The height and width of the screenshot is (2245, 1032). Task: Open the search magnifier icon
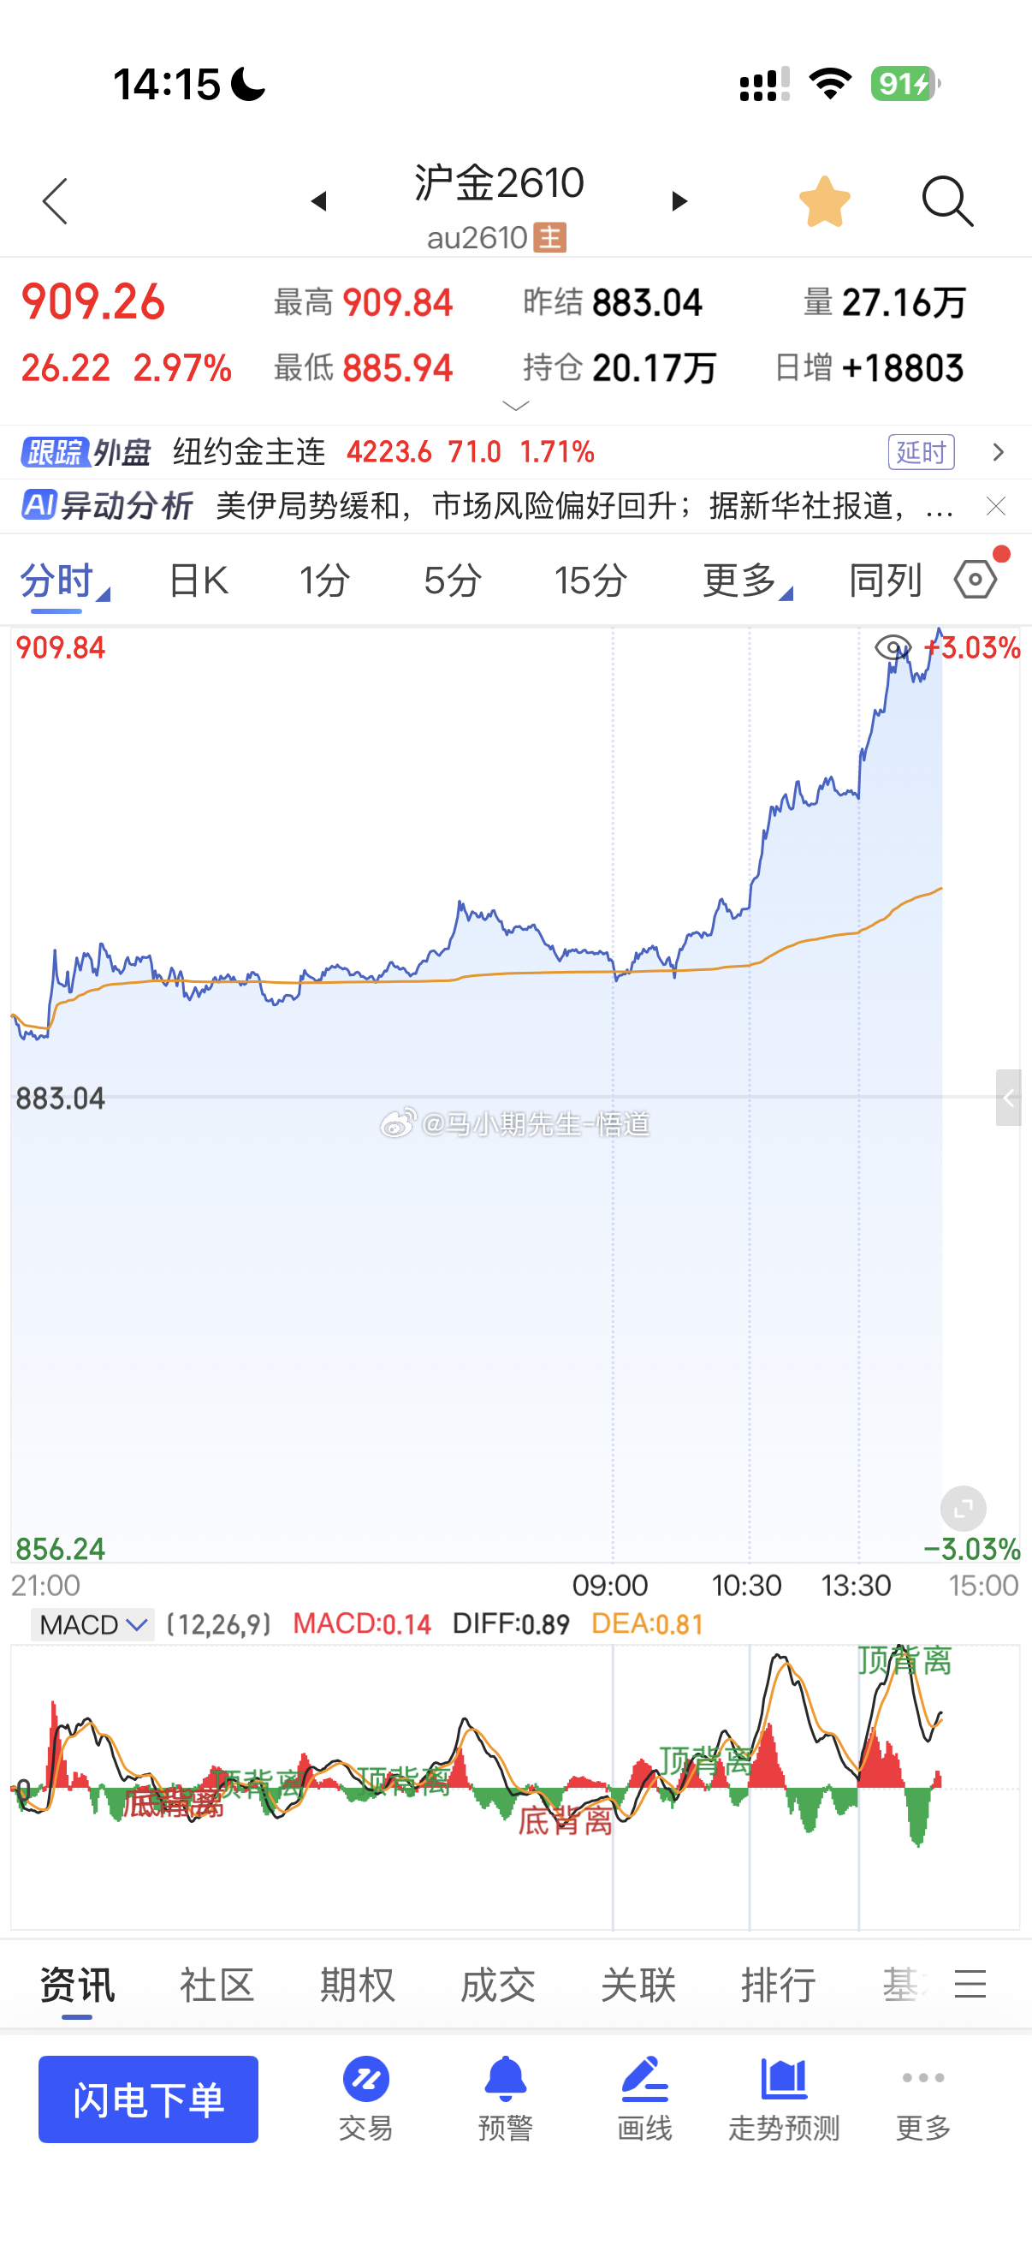tap(946, 201)
